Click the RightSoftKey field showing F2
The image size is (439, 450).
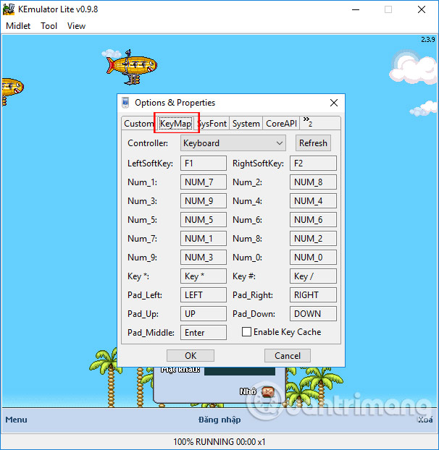pyautogui.click(x=313, y=164)
